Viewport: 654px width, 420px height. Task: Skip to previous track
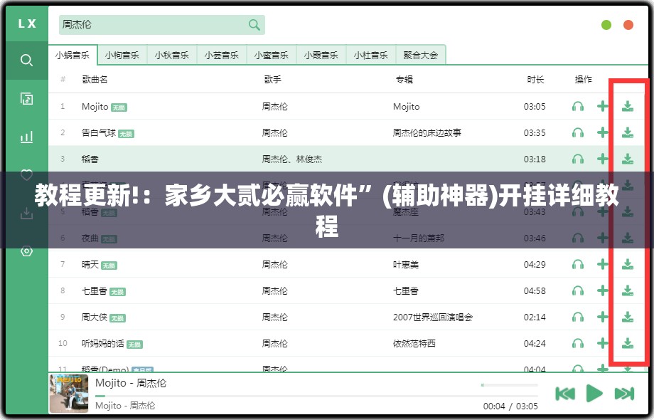[565, 393]
